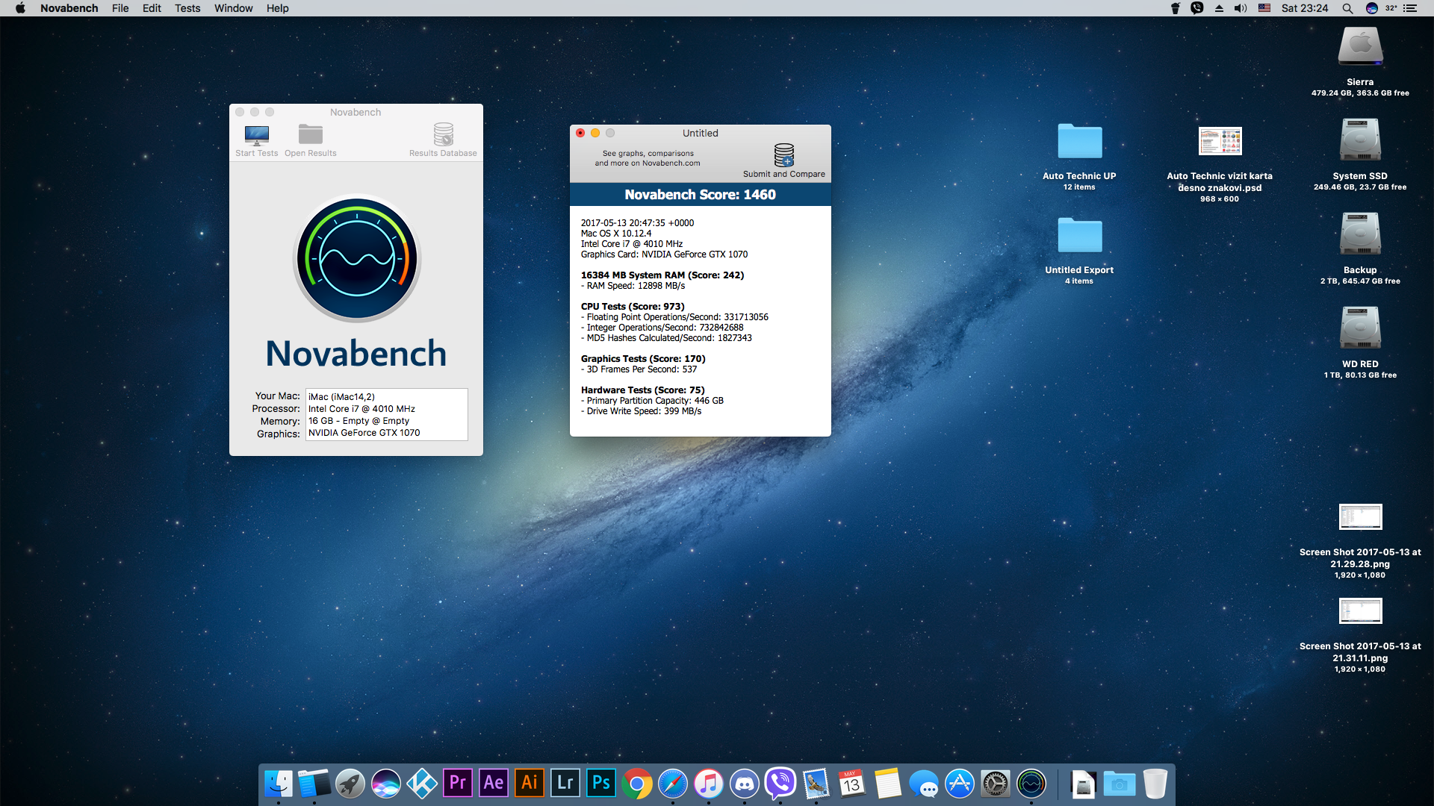Viewport: 1434px width, 806px height.
Task: Open Mail stamp icon in Dock
Action: 816,784
